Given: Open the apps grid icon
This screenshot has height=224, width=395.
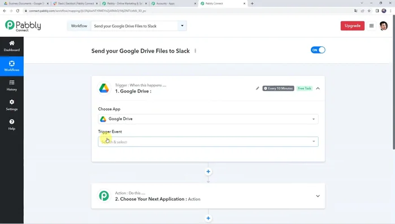Looking at the screenshot, I should click(x=371, y=26).
